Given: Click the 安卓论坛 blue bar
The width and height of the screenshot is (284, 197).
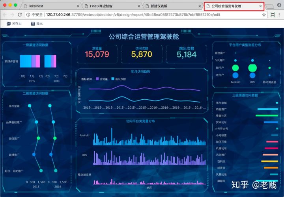Looking at the screenshot, I should pos(271,122).
